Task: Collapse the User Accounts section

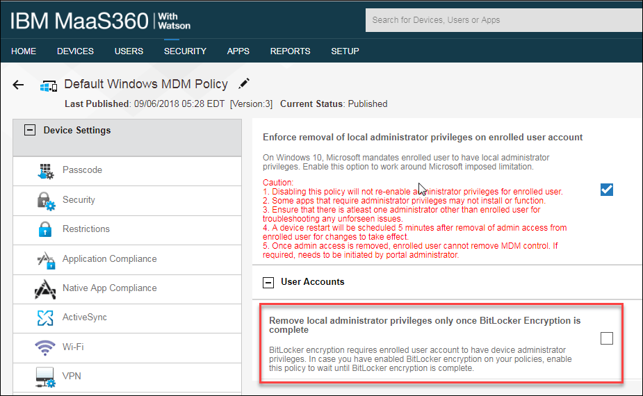Action: click(x=268, y=282)
